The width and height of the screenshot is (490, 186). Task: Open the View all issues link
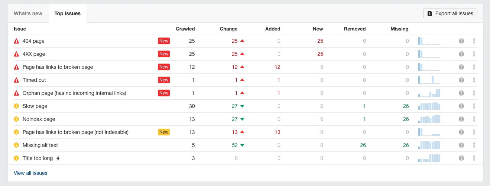coord(30,173)
